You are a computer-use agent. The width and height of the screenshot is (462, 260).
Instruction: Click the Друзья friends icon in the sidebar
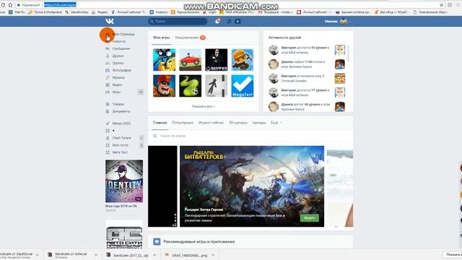108,56
